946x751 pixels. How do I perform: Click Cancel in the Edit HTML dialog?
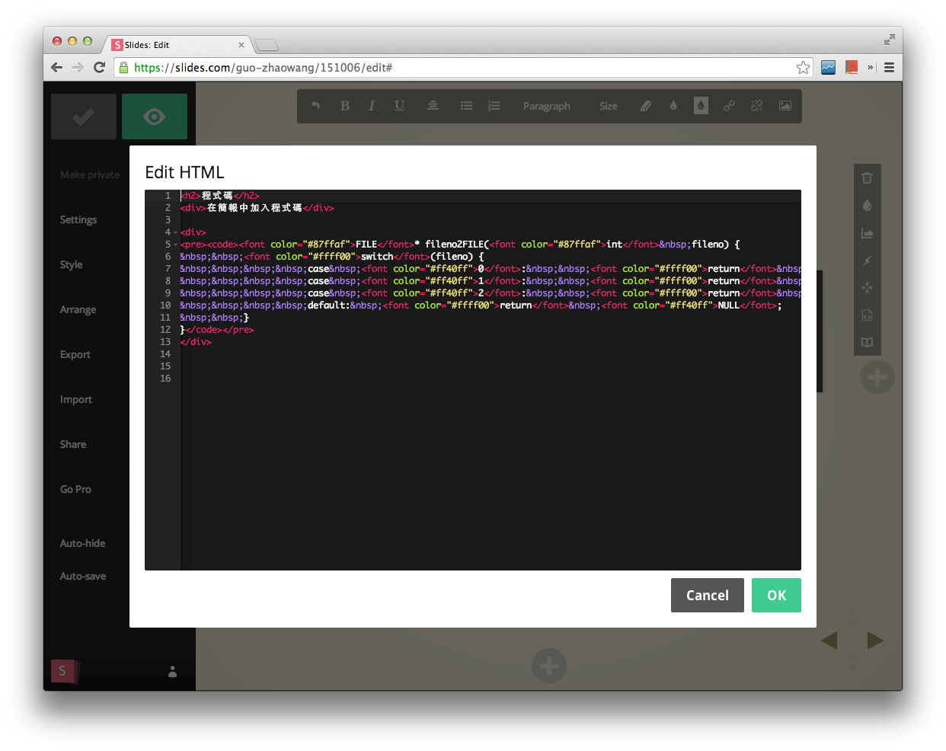(x=707, y=595)
